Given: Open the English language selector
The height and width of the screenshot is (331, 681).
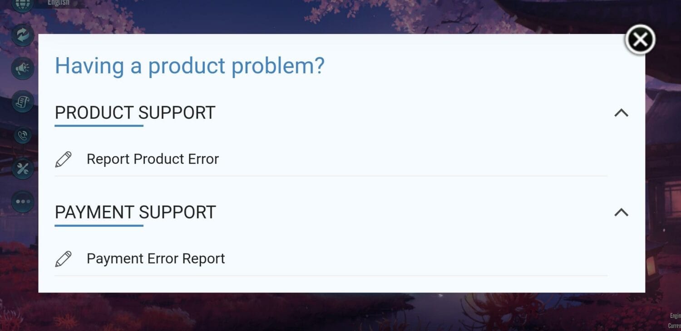Looking at the screenshot, I should [x=58, y=2].
